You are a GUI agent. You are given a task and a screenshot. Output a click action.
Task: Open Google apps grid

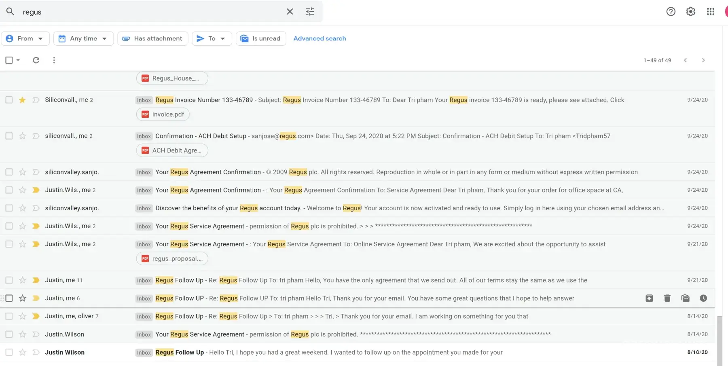[710, 12]
